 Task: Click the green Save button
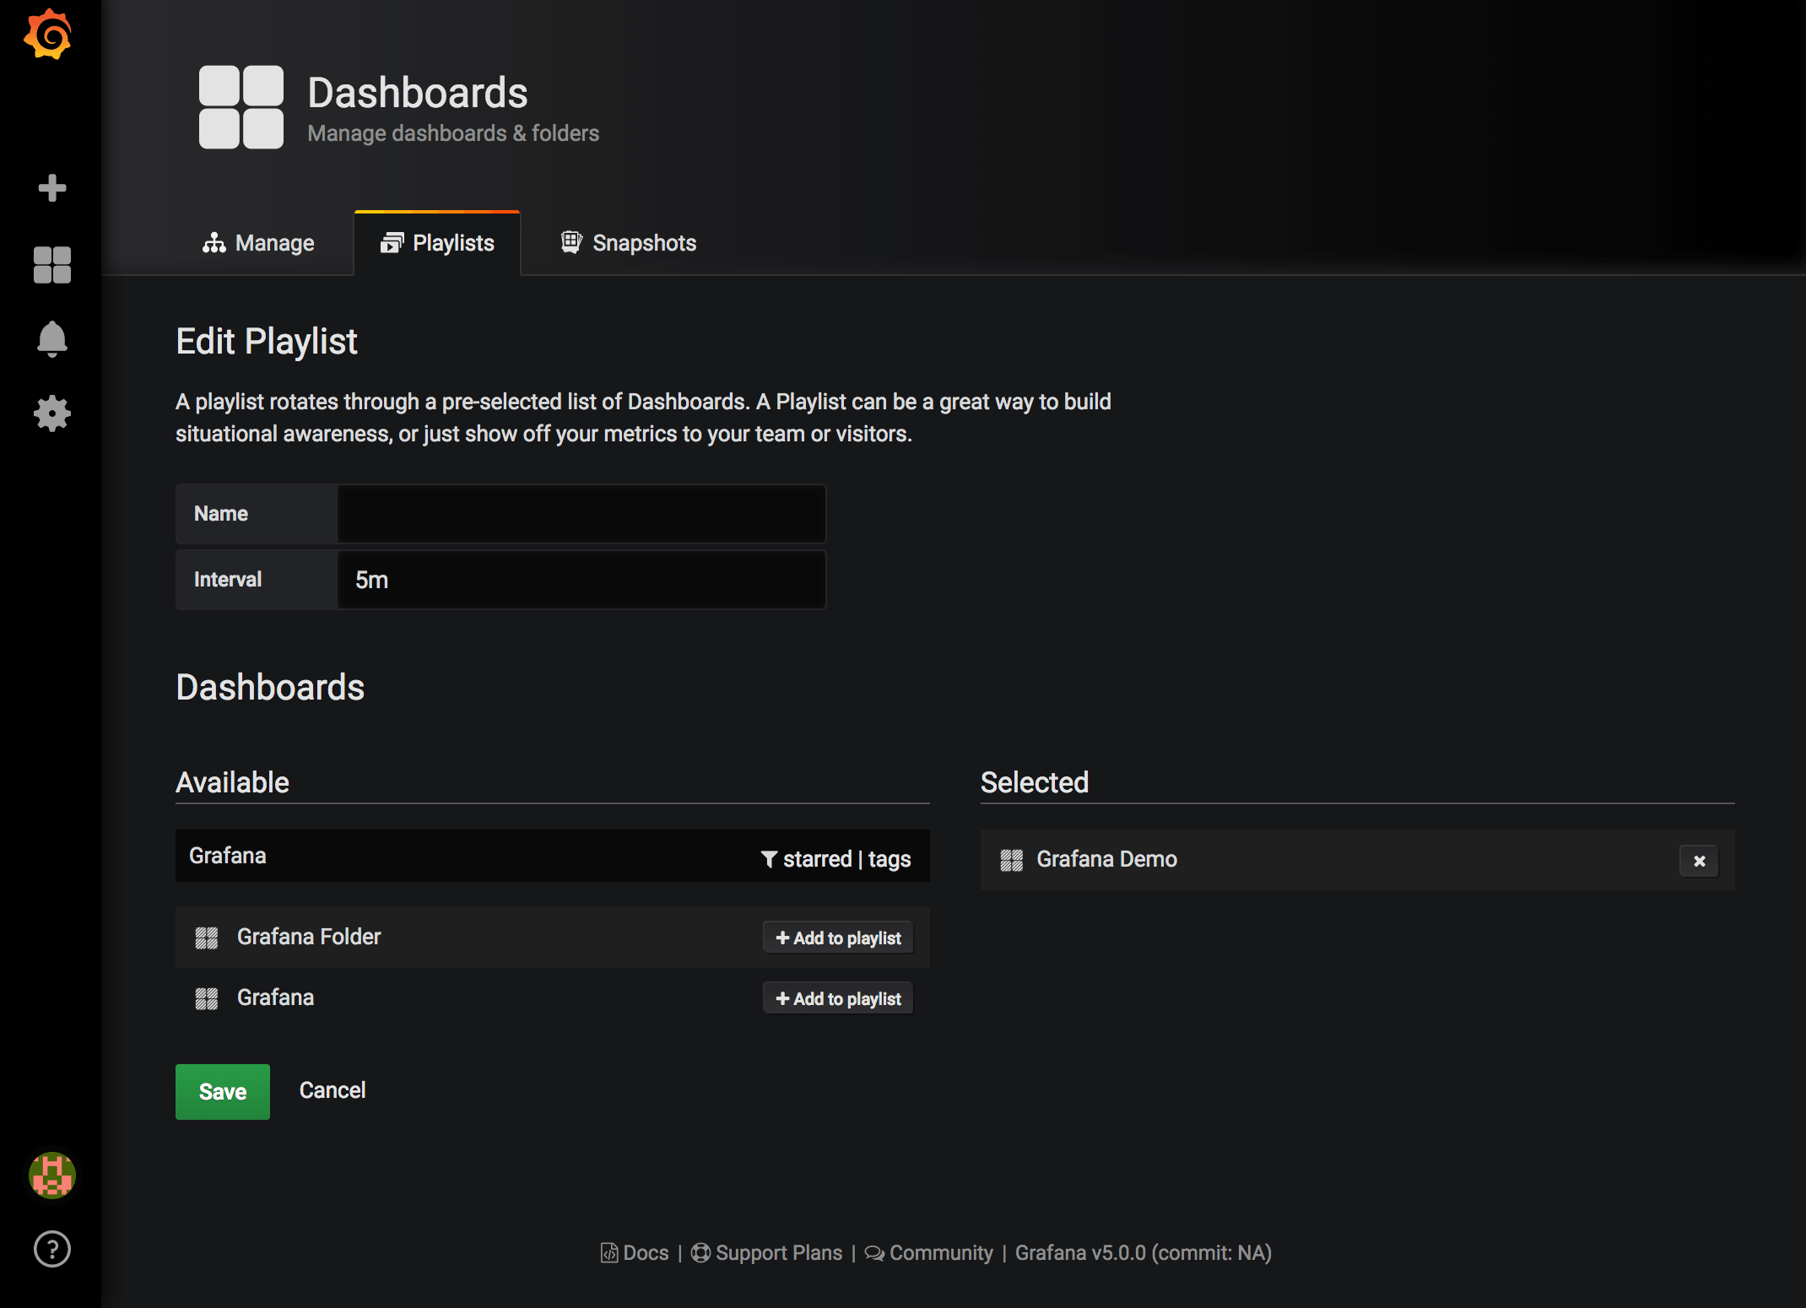(223, 1091)
